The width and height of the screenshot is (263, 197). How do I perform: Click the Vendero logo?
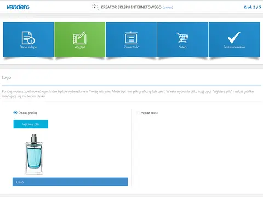click(18, 7)
